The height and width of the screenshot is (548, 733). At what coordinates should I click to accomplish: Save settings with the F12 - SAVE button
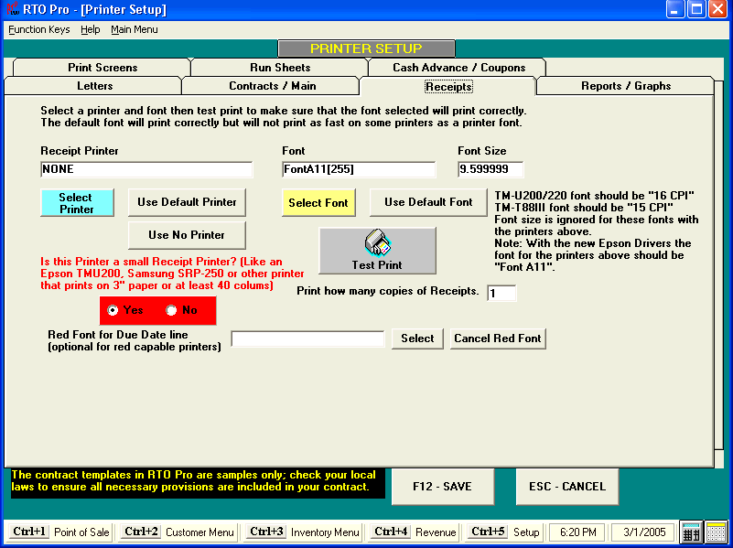coord(443,487)
